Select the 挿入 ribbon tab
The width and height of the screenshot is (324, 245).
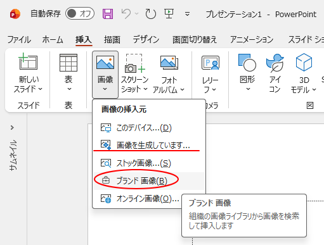pos(84,39)
